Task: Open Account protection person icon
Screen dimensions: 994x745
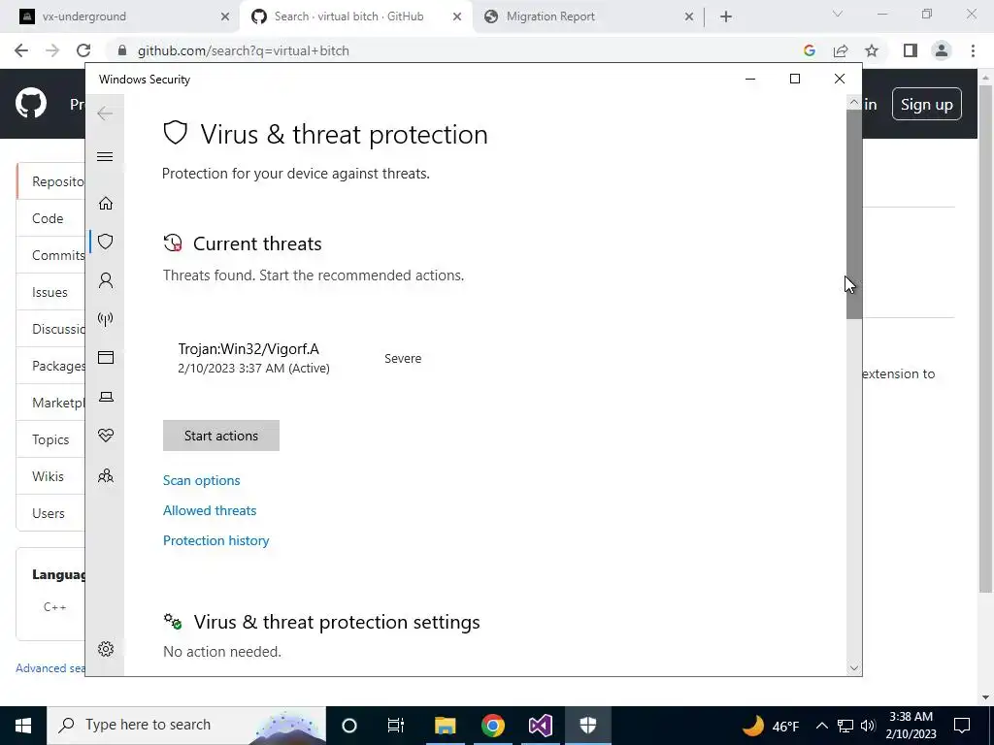Action: (106, 280)
